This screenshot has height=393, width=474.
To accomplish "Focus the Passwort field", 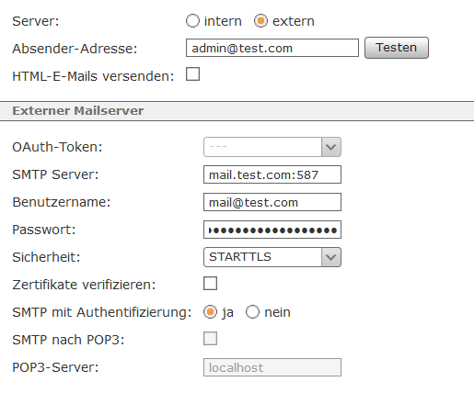I will [272, 230].
